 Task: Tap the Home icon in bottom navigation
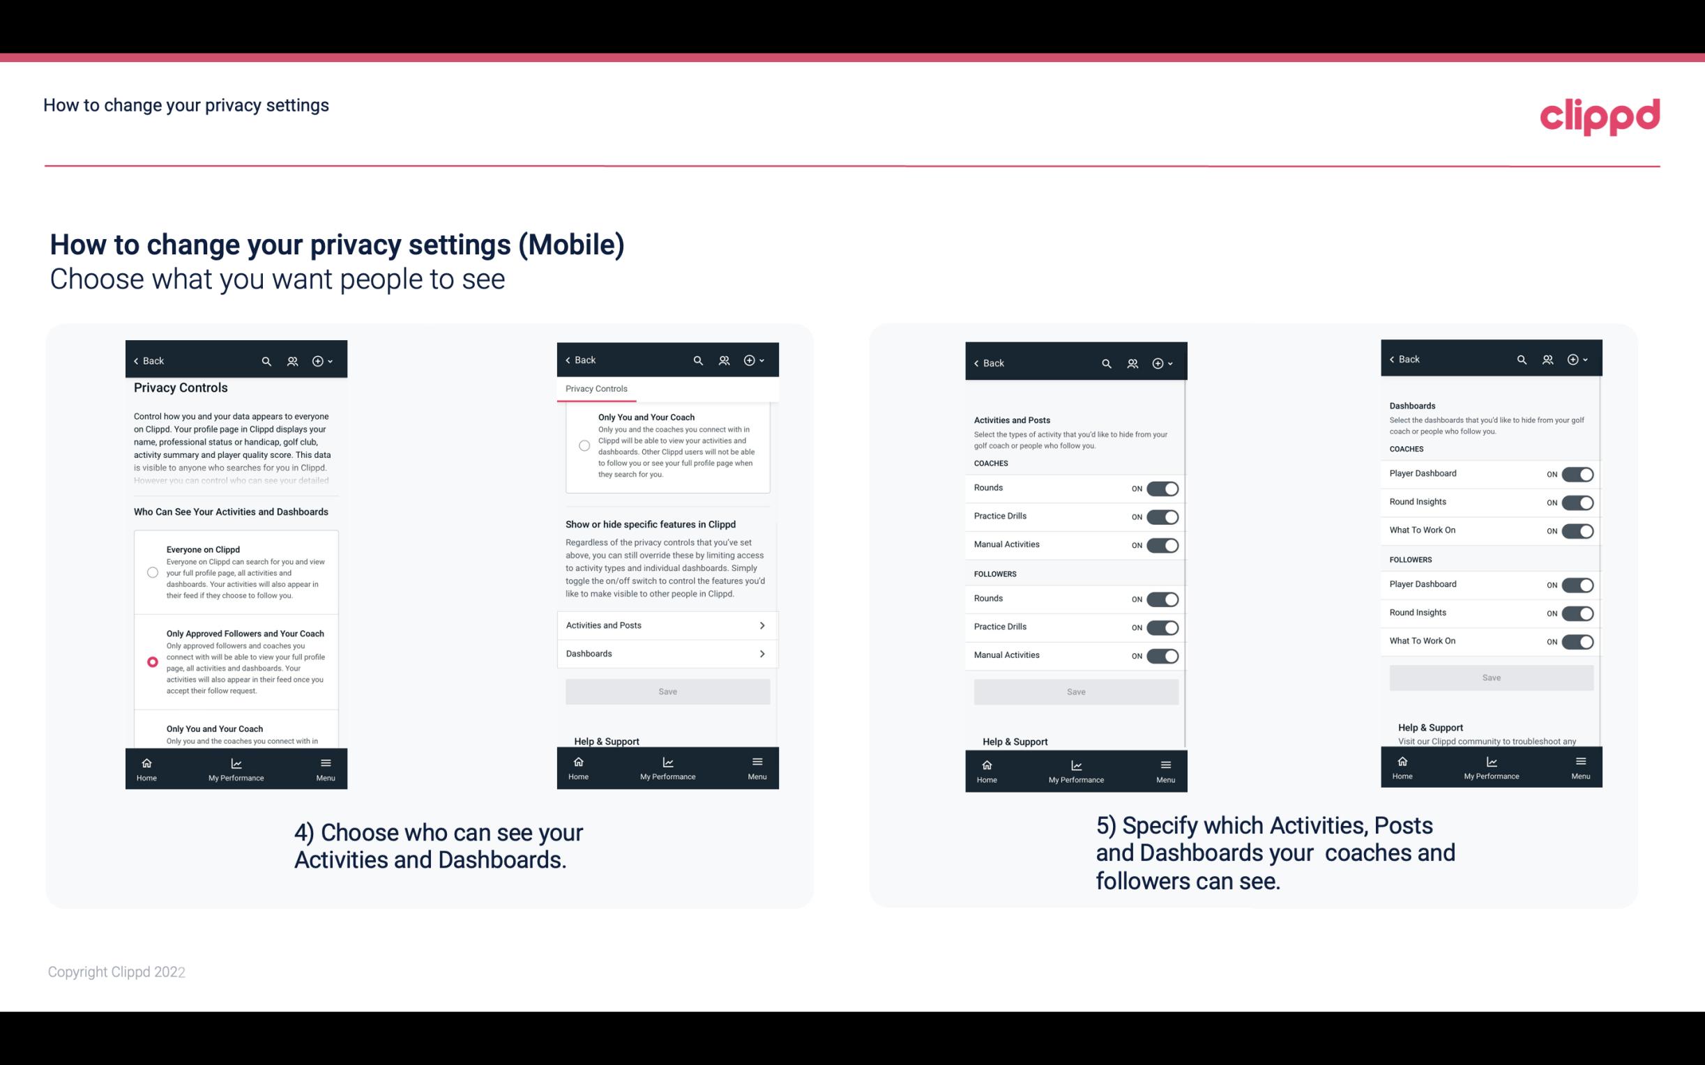146,762
